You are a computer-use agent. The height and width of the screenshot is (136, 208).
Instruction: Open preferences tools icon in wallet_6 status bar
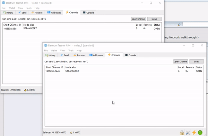click(188, 133)
